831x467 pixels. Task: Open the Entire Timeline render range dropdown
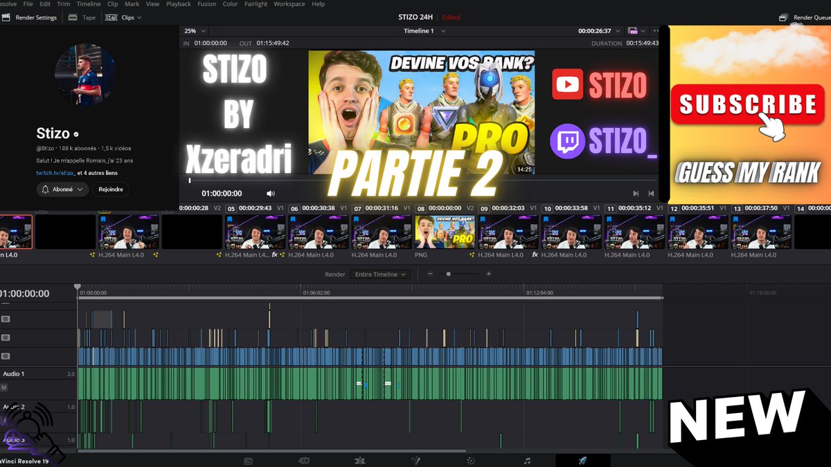(380, 274)
